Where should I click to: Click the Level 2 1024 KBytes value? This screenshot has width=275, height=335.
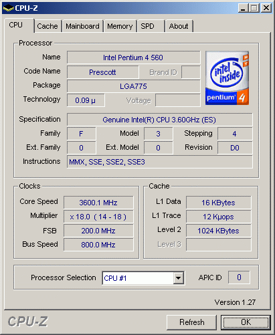pyautogui.click(x=219, y=231)
